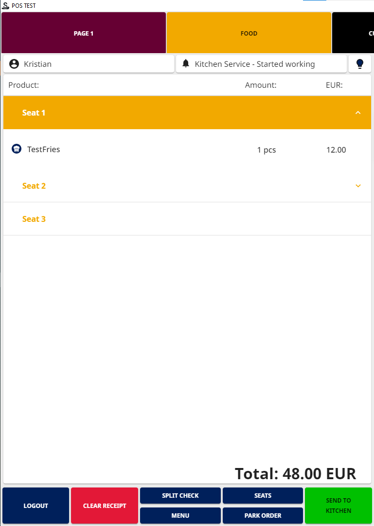The width and height of the screenshot is (374, 526).
Task: Click the POS TEST app icon in title bar
Action: (x=5, y=6)
